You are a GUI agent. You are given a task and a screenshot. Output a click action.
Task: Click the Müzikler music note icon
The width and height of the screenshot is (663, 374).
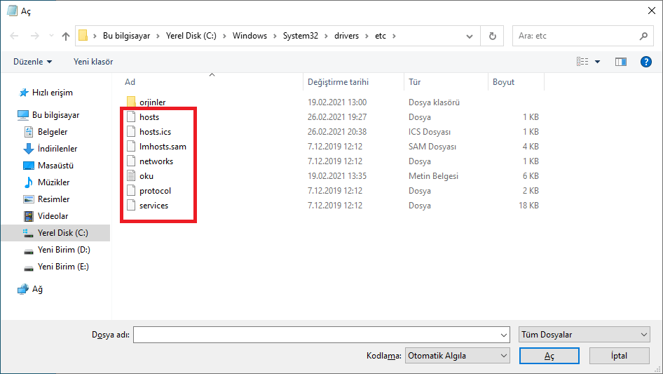click(28, 182)
